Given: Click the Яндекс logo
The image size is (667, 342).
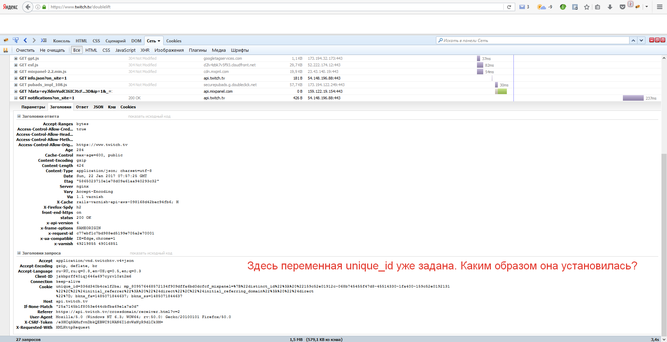Looking at the screenshot, I should [x=10, y=7].
